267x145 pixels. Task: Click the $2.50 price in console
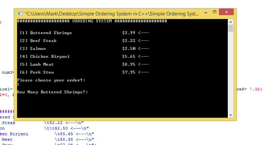[129, 49]
